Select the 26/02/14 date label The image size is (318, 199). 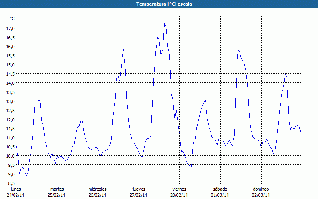[97, 195]
